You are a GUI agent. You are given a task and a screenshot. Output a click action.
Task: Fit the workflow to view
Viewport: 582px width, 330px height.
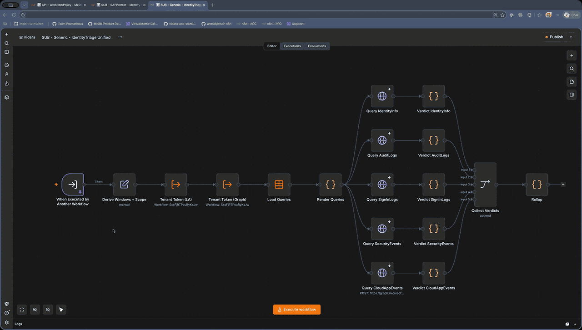tap(21, 310)
